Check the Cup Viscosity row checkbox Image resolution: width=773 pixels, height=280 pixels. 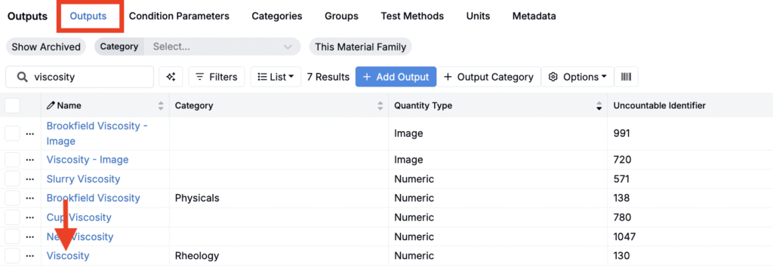click(12, 217)
